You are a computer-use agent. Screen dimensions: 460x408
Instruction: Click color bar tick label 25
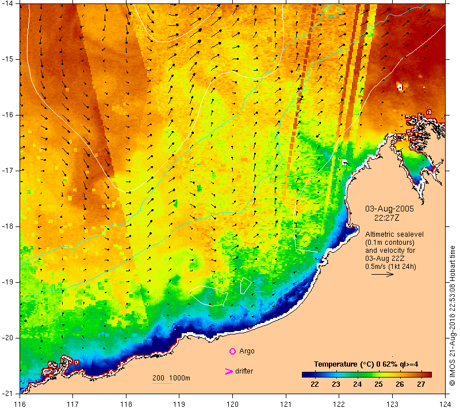[378, 384]
